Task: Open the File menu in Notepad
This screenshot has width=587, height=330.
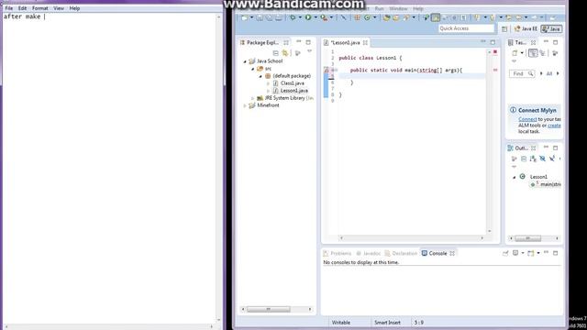Action: click(8, 8)
